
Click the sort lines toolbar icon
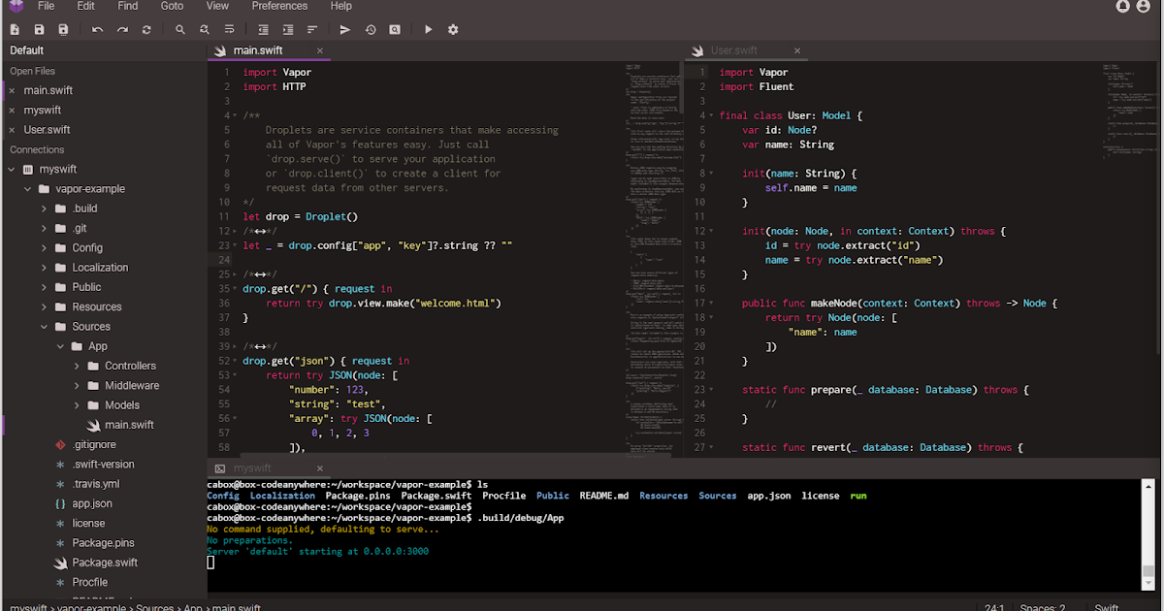pos(311,30)
